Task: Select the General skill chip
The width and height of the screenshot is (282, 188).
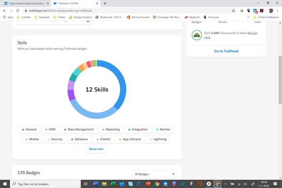Action: pyautogui.click(x=29, y=129)
